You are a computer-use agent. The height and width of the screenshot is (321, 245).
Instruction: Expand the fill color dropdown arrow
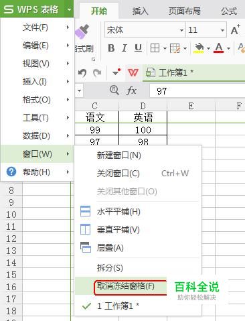208,48
